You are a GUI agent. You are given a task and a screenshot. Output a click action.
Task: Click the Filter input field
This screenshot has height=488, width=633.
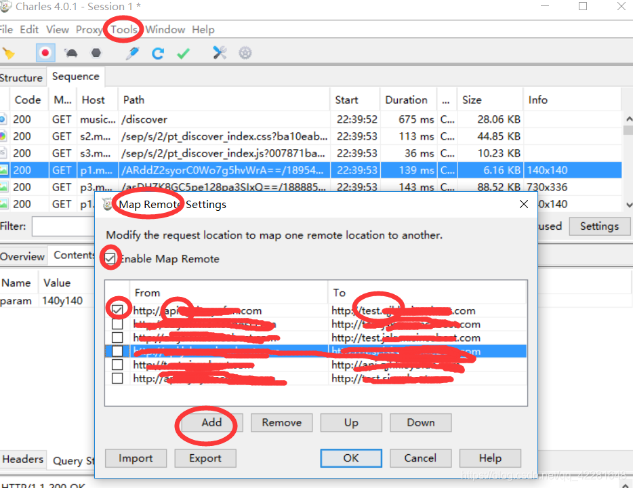point(64,226)
